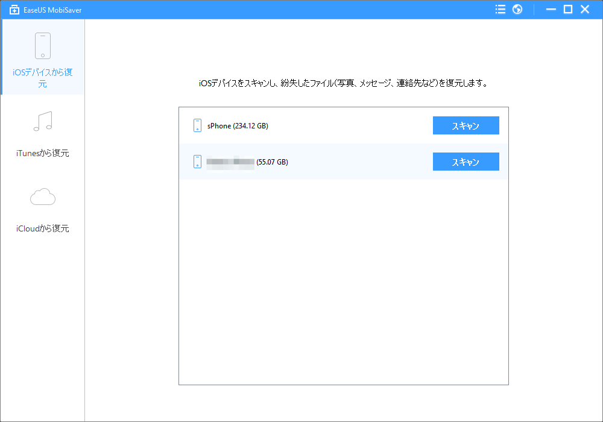Image resolution: width=603 pixels, height=422 pixels.
Task: Select the iOS device phone icon in sidebar
Action: pos(43,46)
